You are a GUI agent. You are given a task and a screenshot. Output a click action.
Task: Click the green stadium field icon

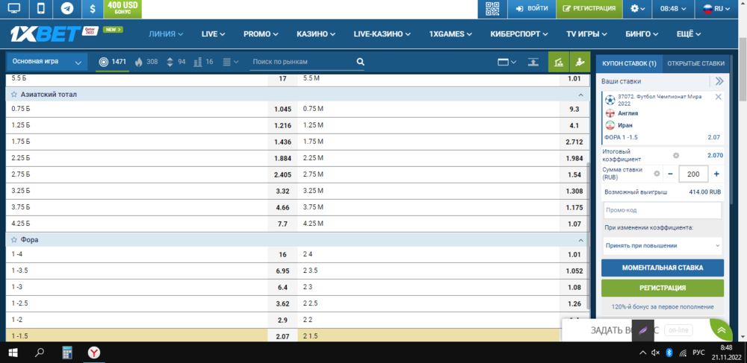click(x=558, y=62)
